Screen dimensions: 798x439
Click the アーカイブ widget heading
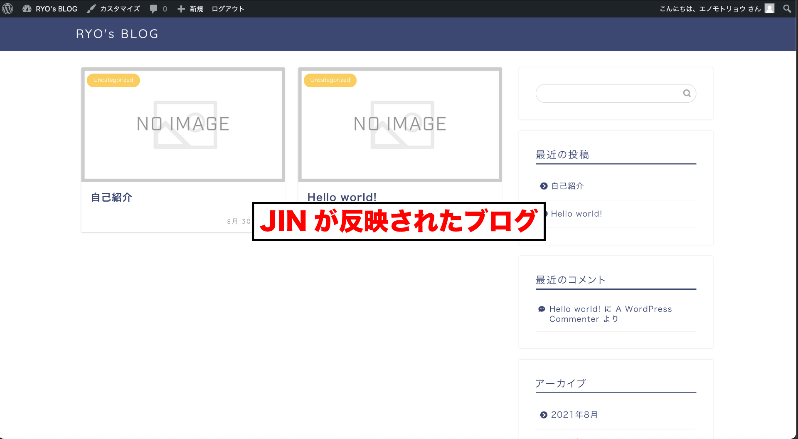pos(560,383)
